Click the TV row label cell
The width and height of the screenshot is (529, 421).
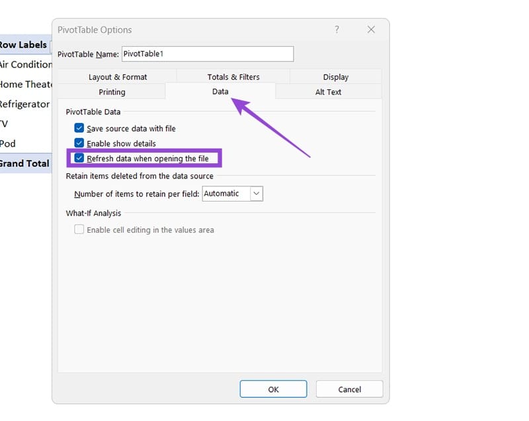coord(5,124)
